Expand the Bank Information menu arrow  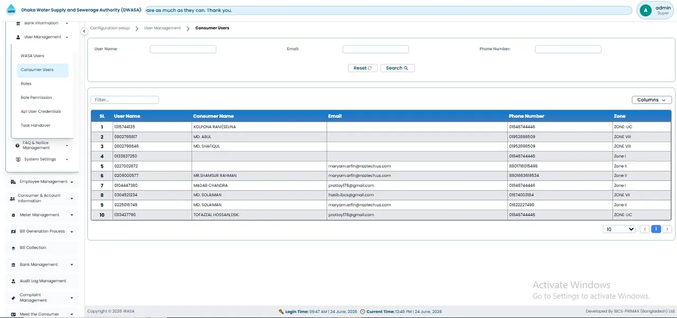click(67, 23)
